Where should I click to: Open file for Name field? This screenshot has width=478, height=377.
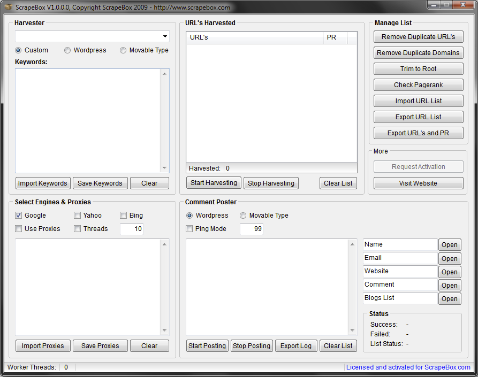(450, 245)
